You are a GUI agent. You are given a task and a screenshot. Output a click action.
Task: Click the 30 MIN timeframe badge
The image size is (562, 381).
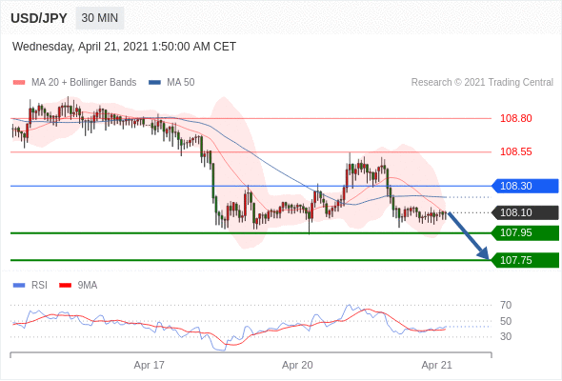100,18
